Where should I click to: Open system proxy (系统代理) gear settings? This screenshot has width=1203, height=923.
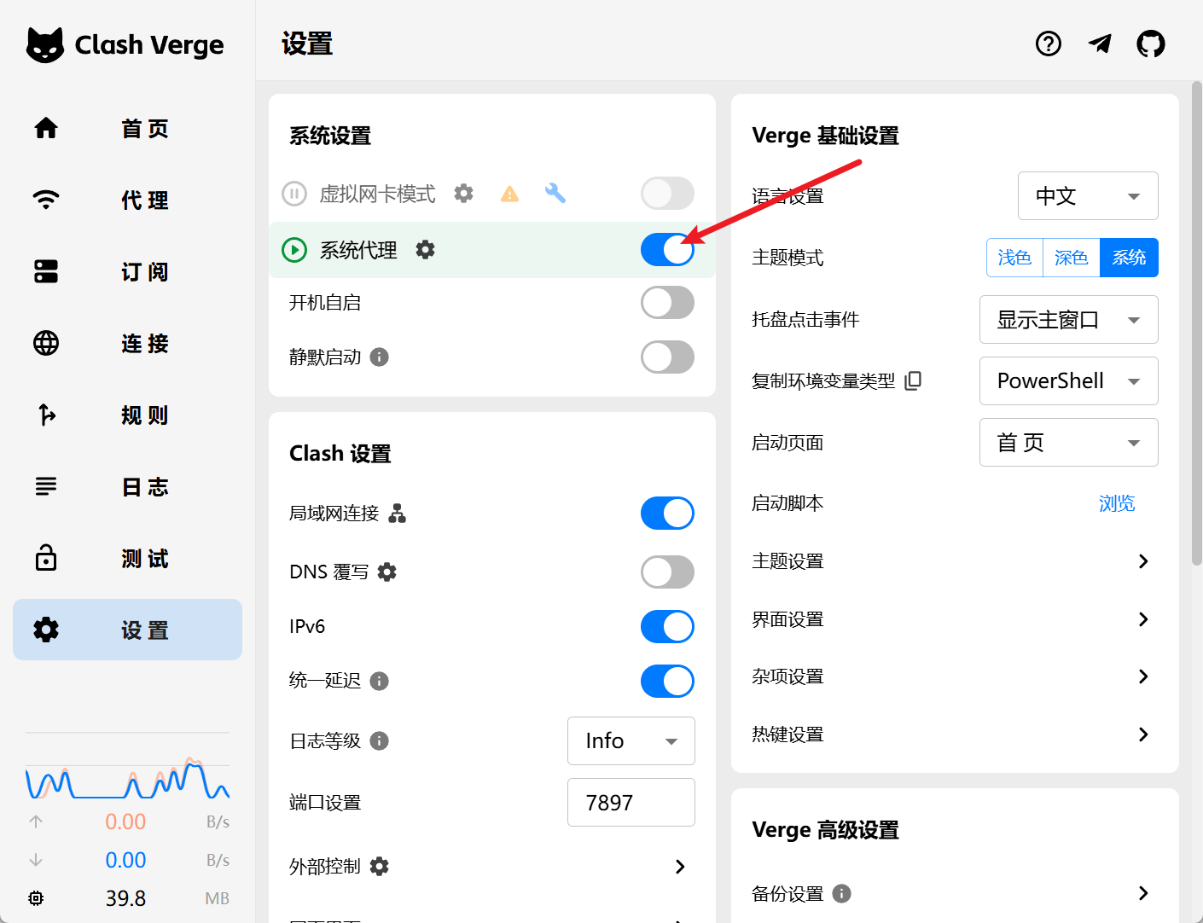click(425, 250)
